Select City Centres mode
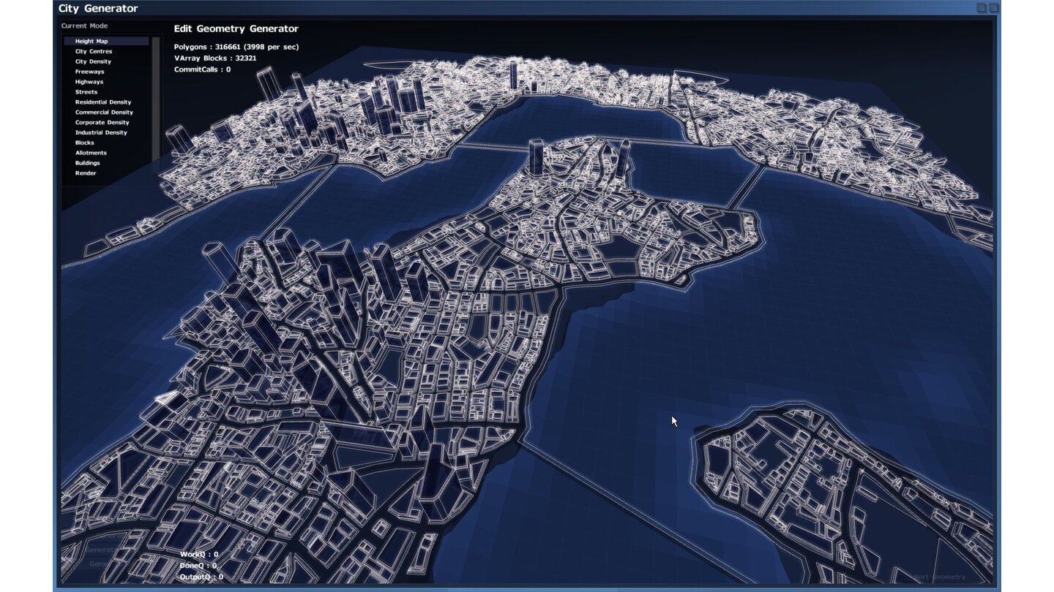The image size is (1054, 592). pos(94,52)
